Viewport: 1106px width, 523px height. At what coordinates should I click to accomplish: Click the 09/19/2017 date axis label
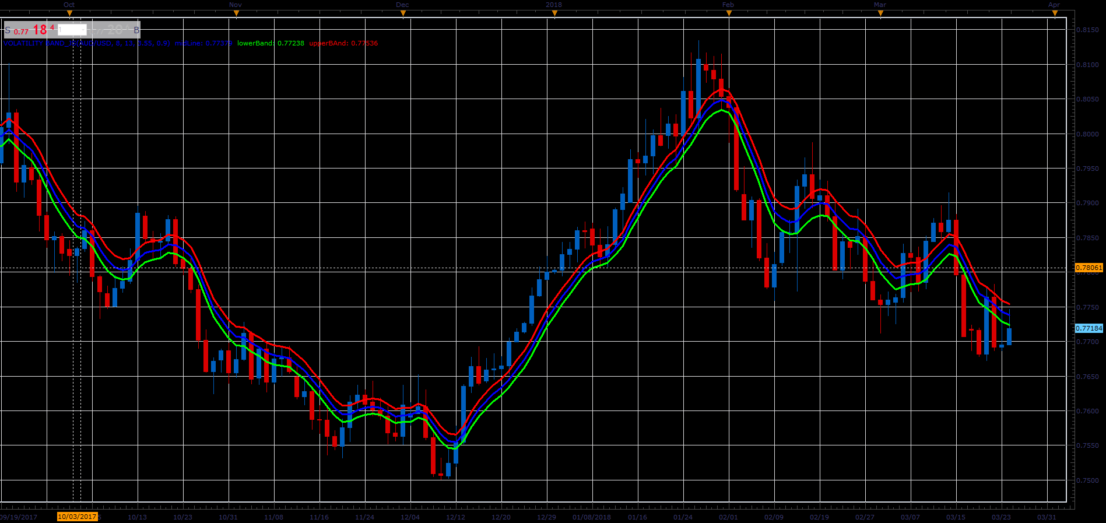coord(19,517)
